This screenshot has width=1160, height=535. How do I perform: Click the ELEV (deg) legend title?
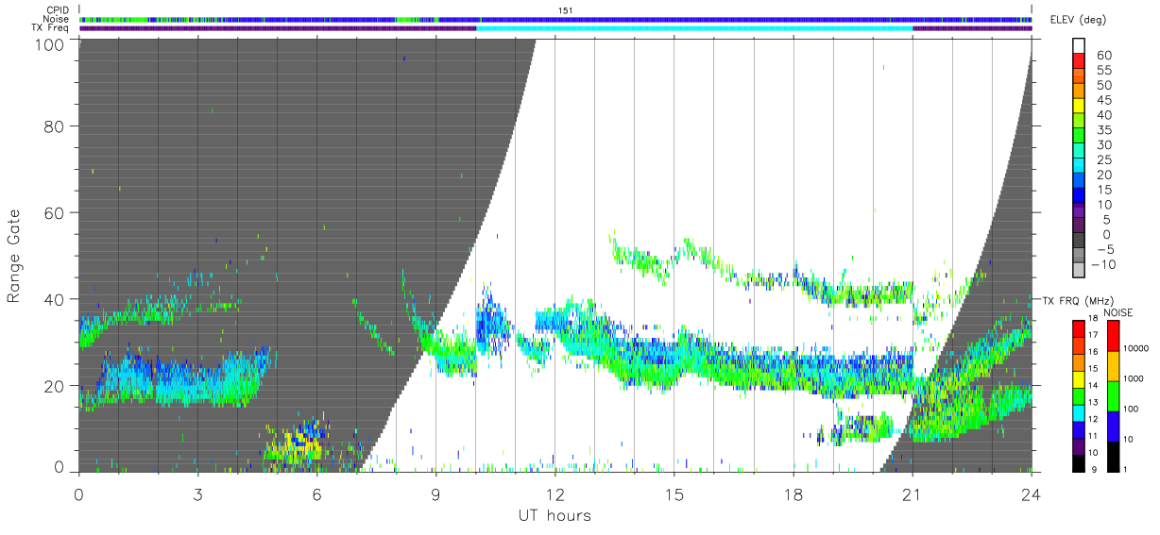point(1079,20)
